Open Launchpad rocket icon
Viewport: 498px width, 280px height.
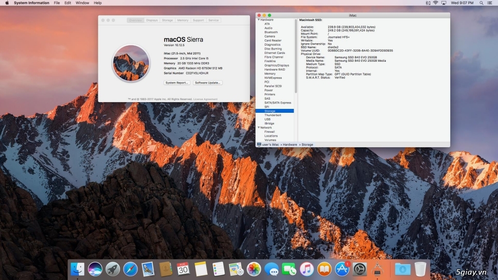112,269
